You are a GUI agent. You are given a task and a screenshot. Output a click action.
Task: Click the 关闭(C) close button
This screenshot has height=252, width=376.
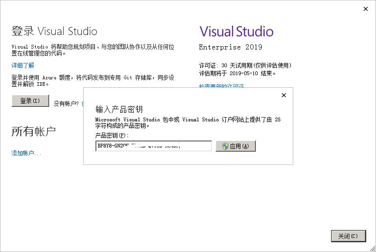tap(348, 236)
